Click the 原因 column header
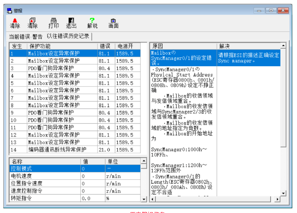Screen dimensions: 297x213 point(183,46)
